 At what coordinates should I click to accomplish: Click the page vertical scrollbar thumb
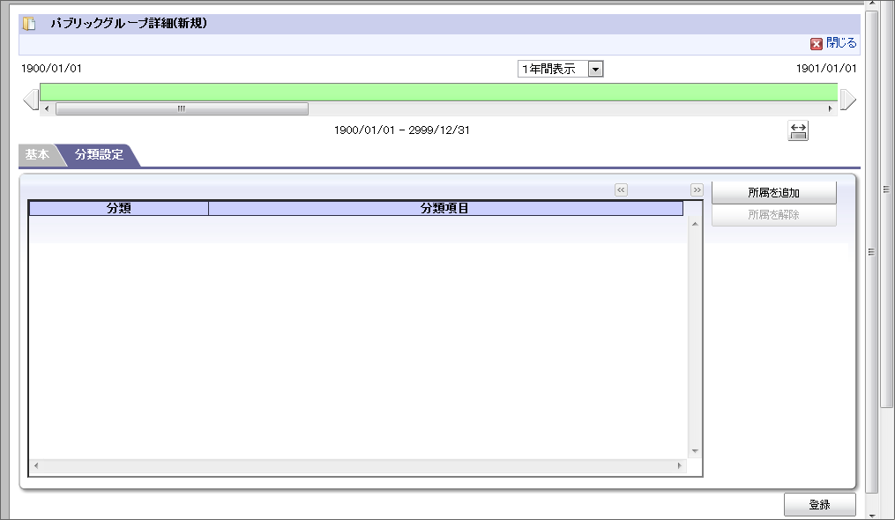pyautogui.click(x=871, y=251)
